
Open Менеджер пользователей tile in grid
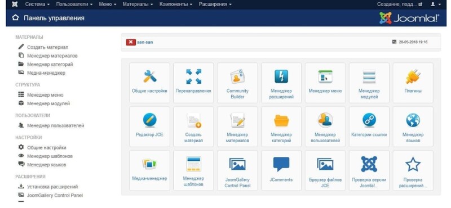325,126
